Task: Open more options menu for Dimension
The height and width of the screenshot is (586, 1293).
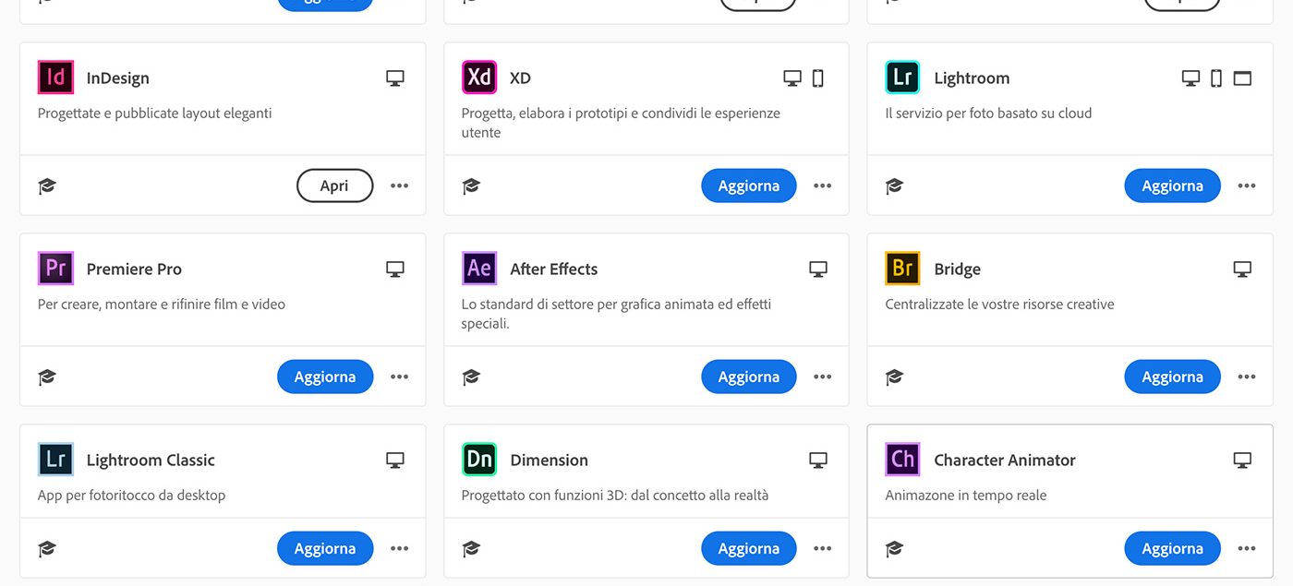Action: click(x=823, y=548)
